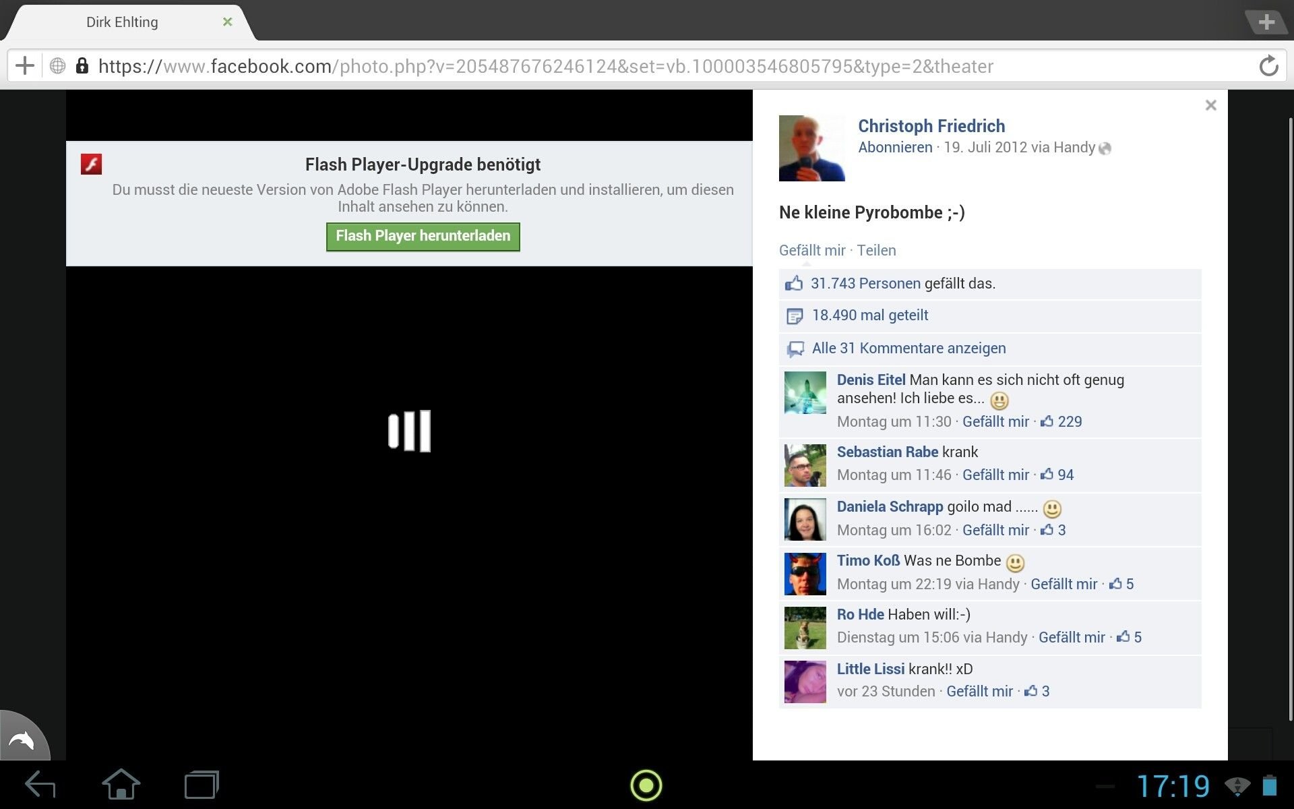View 3 likes on Little Lissi's comment
The image size is (1294, 809).
point(1037,691)
